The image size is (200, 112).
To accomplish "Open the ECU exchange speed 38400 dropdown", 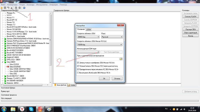I will [88, 37].
